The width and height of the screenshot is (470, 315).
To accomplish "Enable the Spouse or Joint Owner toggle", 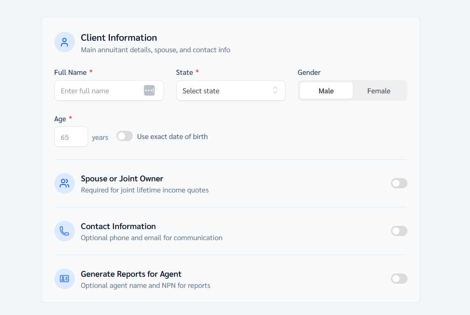I will pyautogui.click(x=399, y=183).
